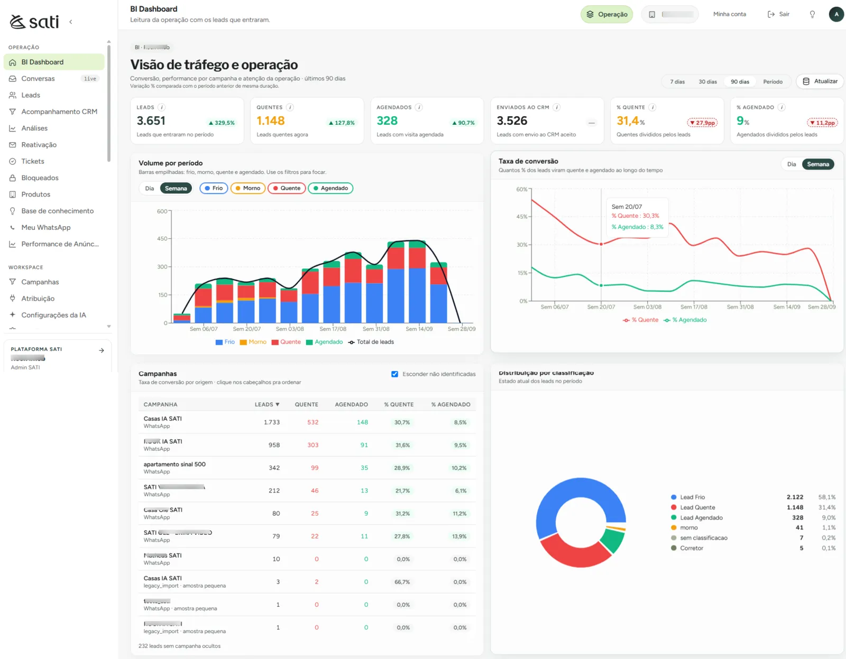Sort table by % QUENTE header
Screen dimensions: 846x659
coord(399,404)
